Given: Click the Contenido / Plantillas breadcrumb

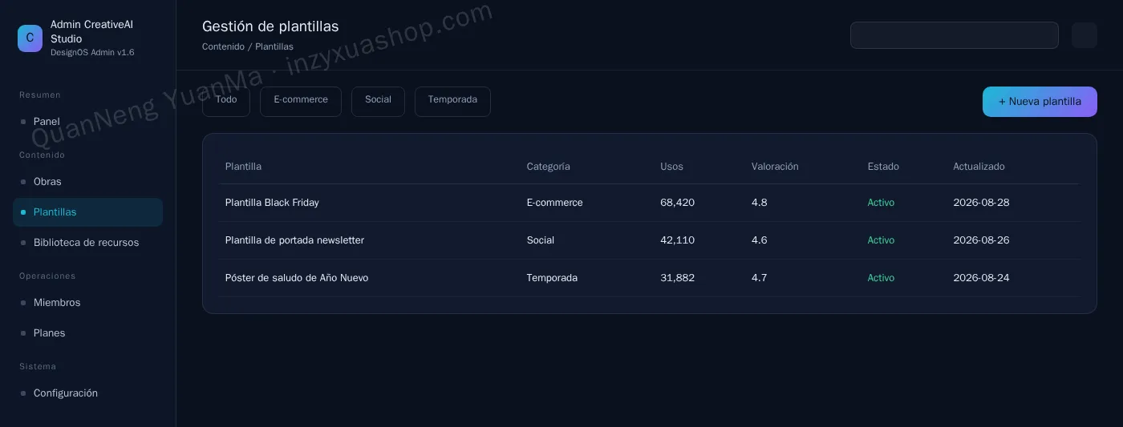Looking at the screenshot, I should [x=248, y=47].
